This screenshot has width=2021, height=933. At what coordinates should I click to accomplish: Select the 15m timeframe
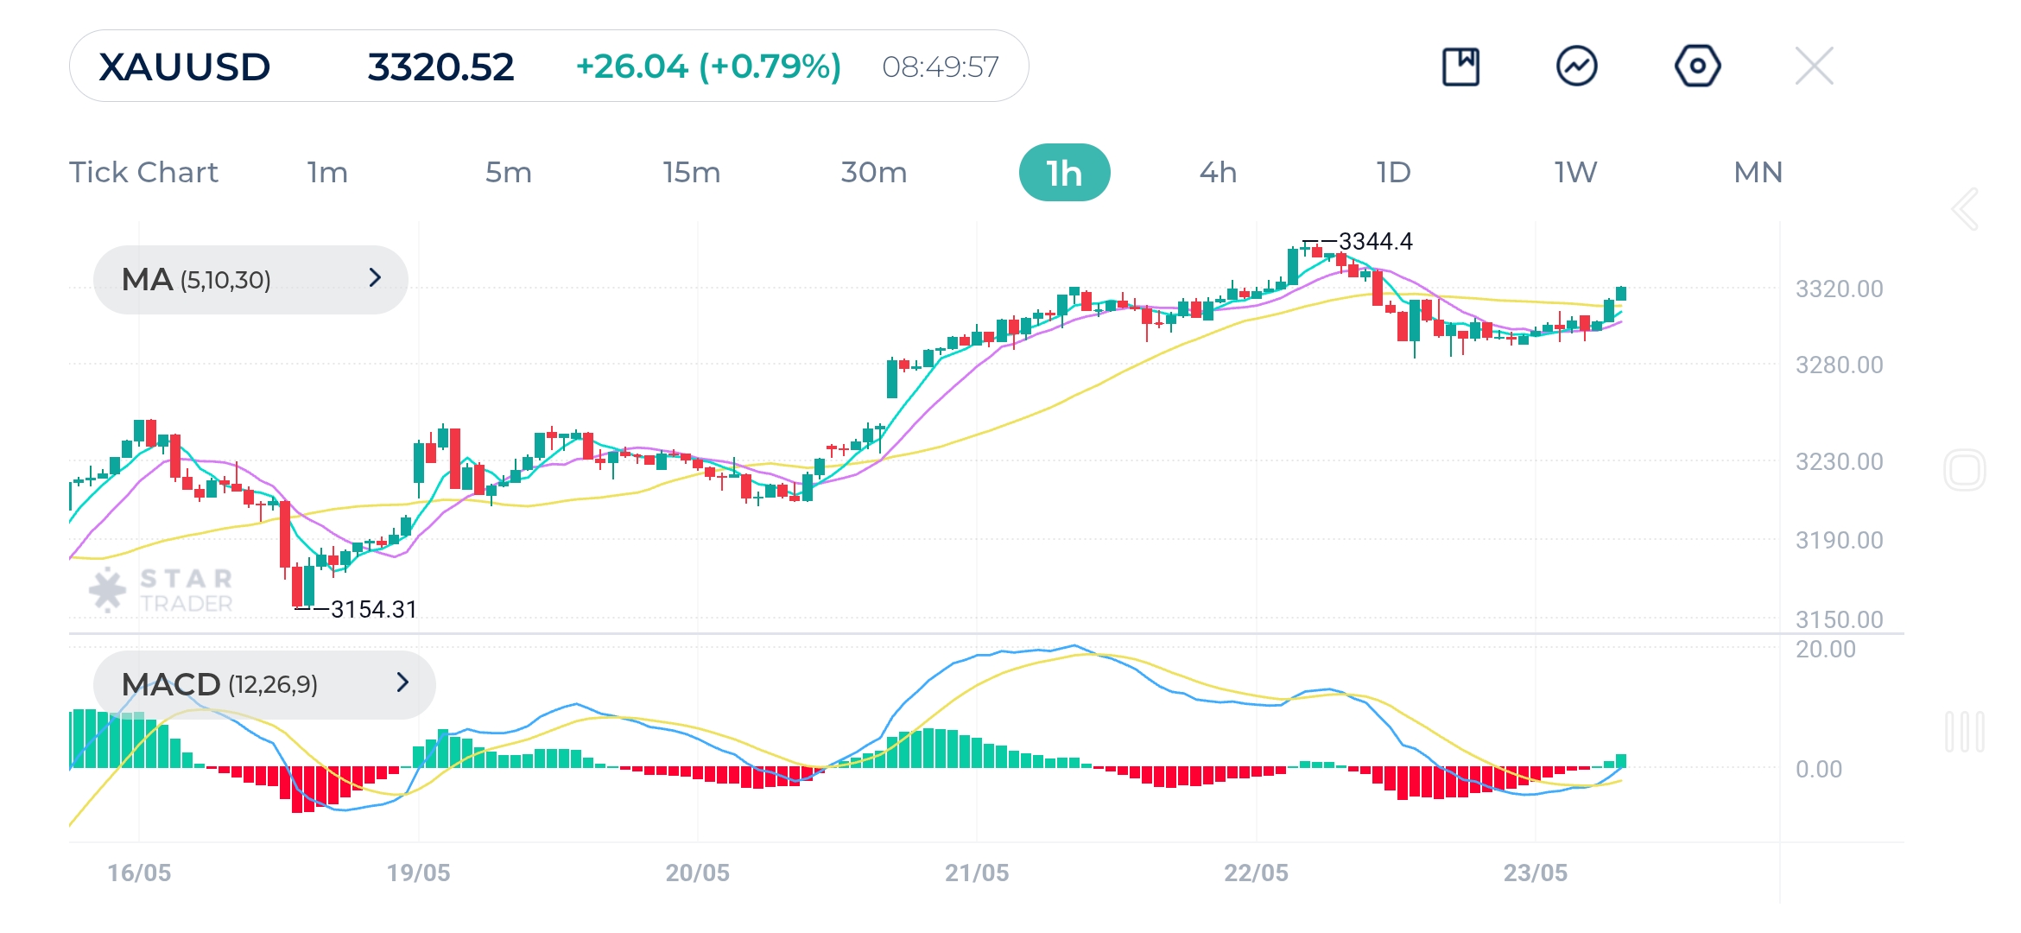coord(690,172)
